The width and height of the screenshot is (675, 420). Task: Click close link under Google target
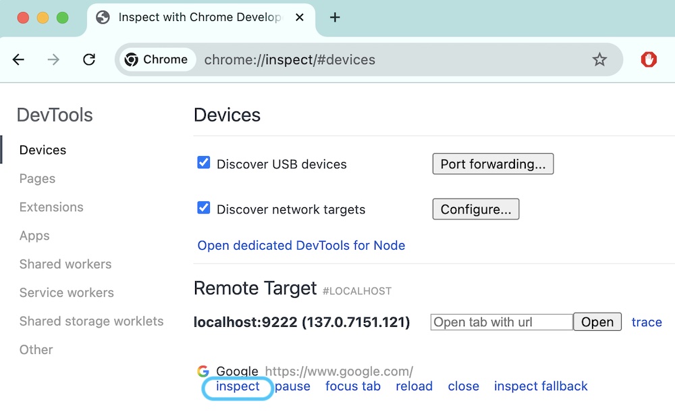tap(463, 386)
